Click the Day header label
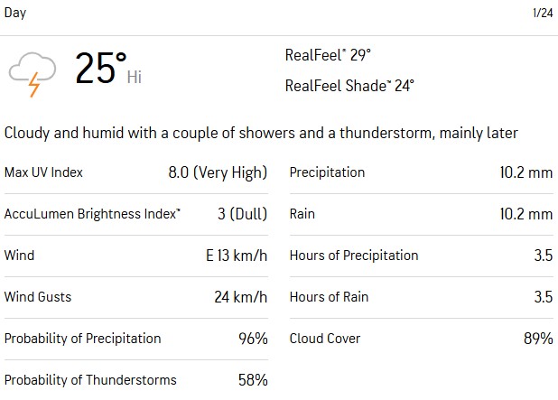The image size is (558, 400). pos(15,13)
